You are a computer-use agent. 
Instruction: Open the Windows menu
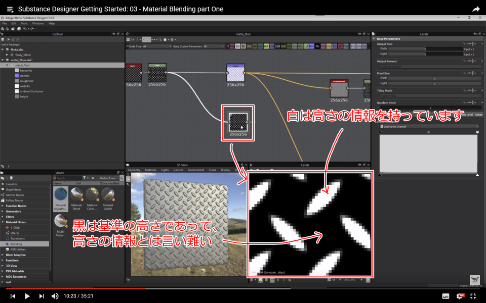pyautogui.click(x=38, y=24)
